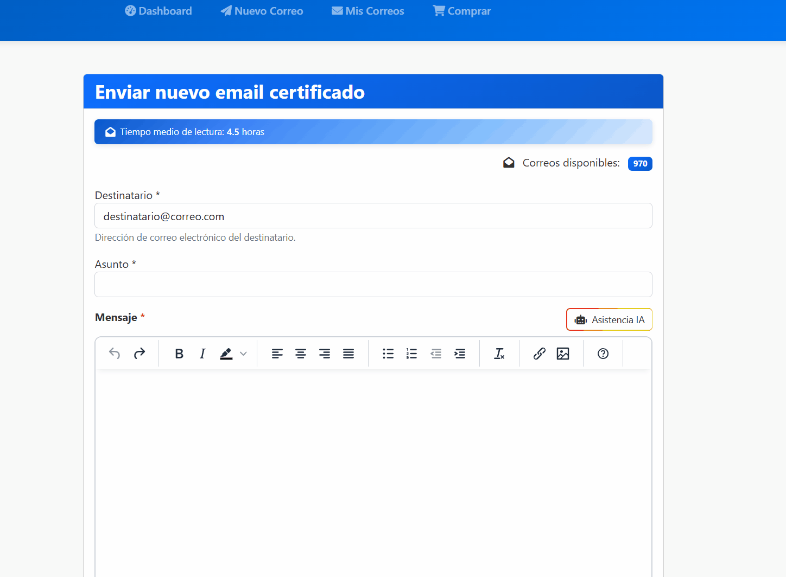The image size is (786, 577).
Task: Click the Asunto input field
Action: point(373,285)
